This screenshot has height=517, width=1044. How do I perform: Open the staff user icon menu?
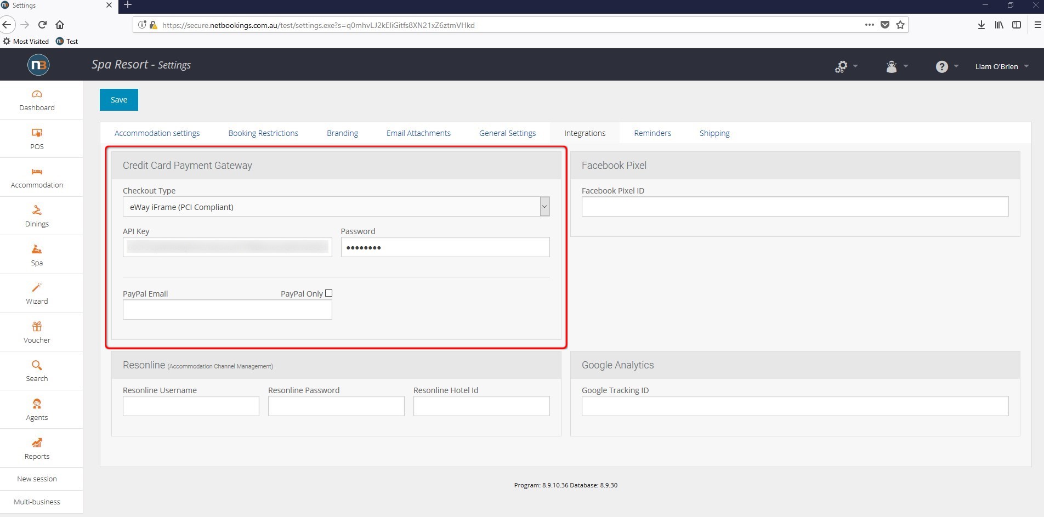point(892,66)
